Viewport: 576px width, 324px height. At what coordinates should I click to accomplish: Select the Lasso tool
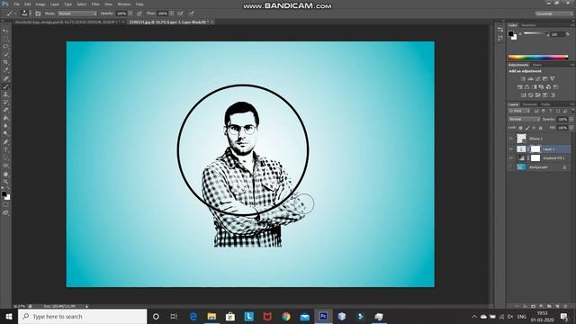point(5,47)
